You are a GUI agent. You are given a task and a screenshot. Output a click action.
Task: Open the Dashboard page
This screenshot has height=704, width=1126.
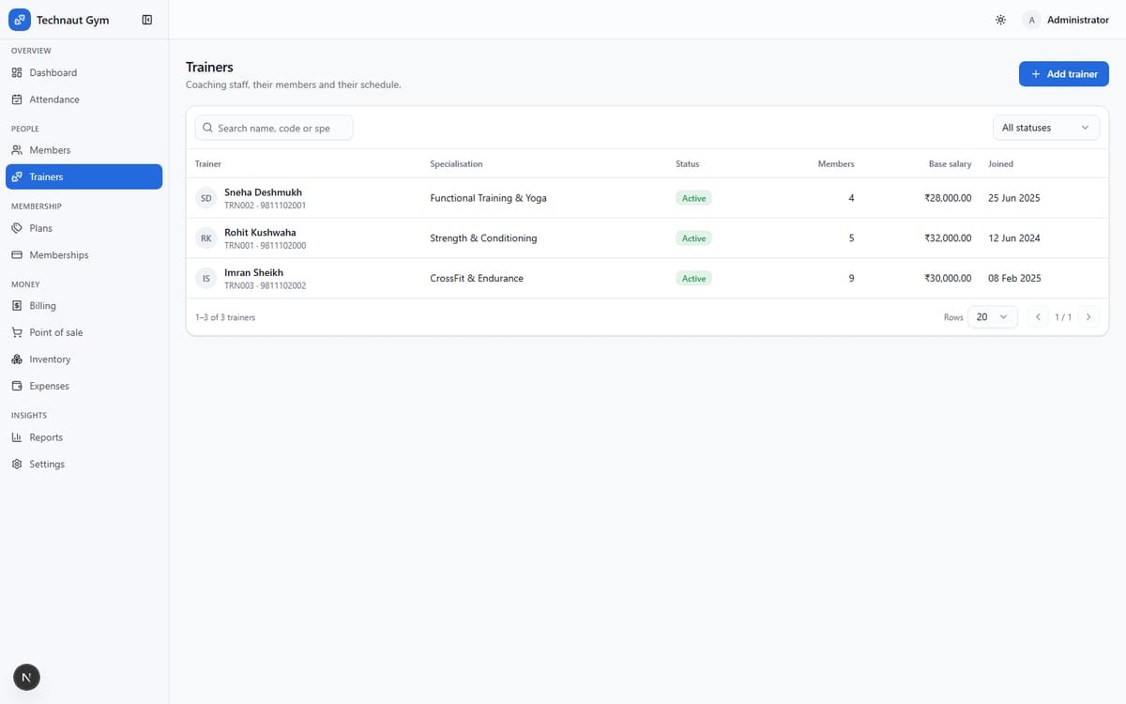coord(84,72)
